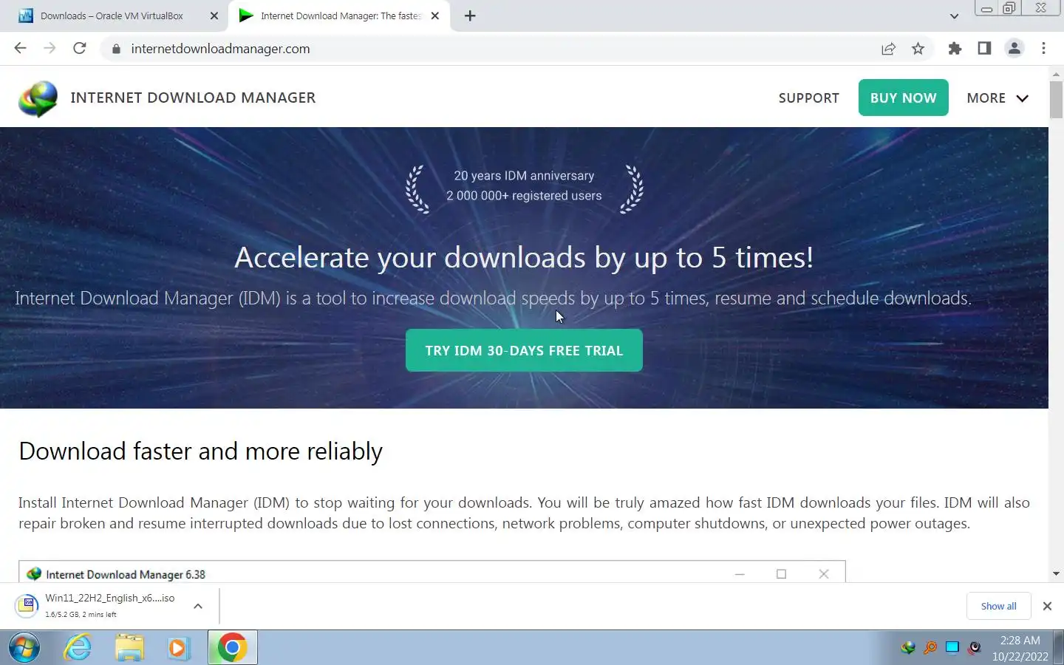Viewport: 1064px width, 665px height.
Task: Share this page via share icon
Action: (x=888, y=49)
